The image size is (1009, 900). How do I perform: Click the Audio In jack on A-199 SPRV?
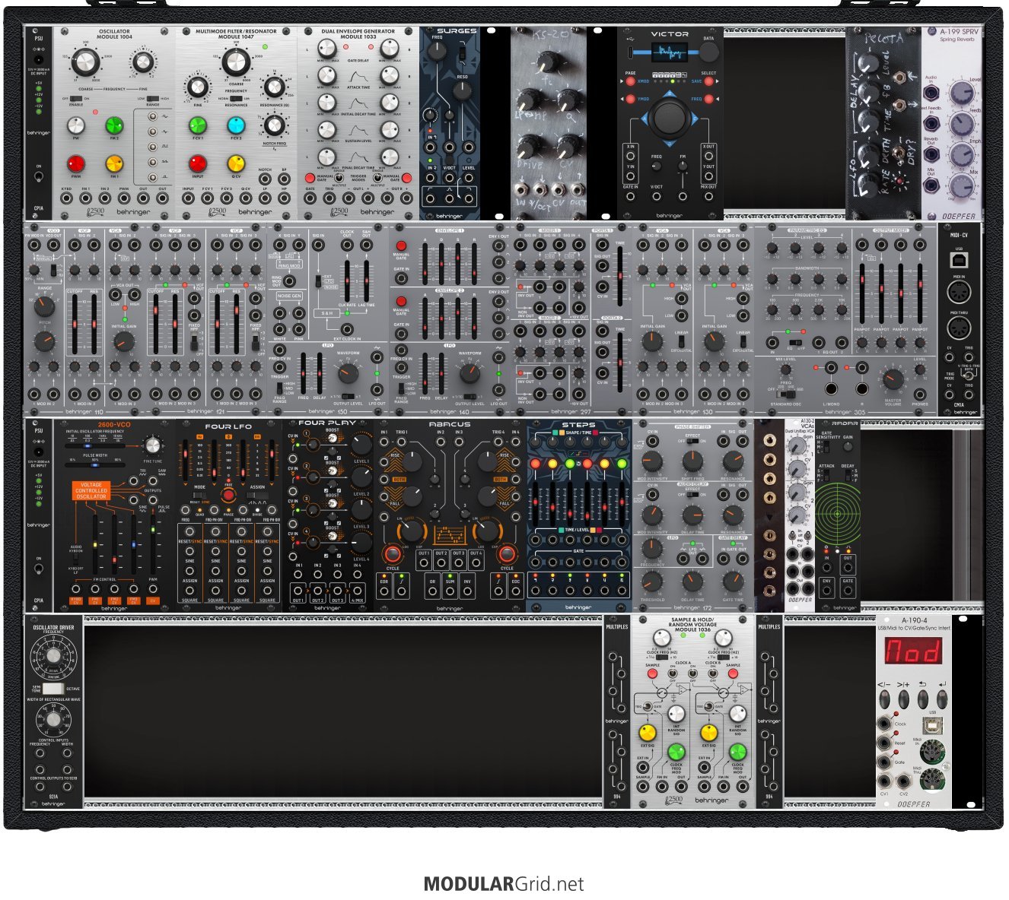pyautogui.click(x=931, y=93)
